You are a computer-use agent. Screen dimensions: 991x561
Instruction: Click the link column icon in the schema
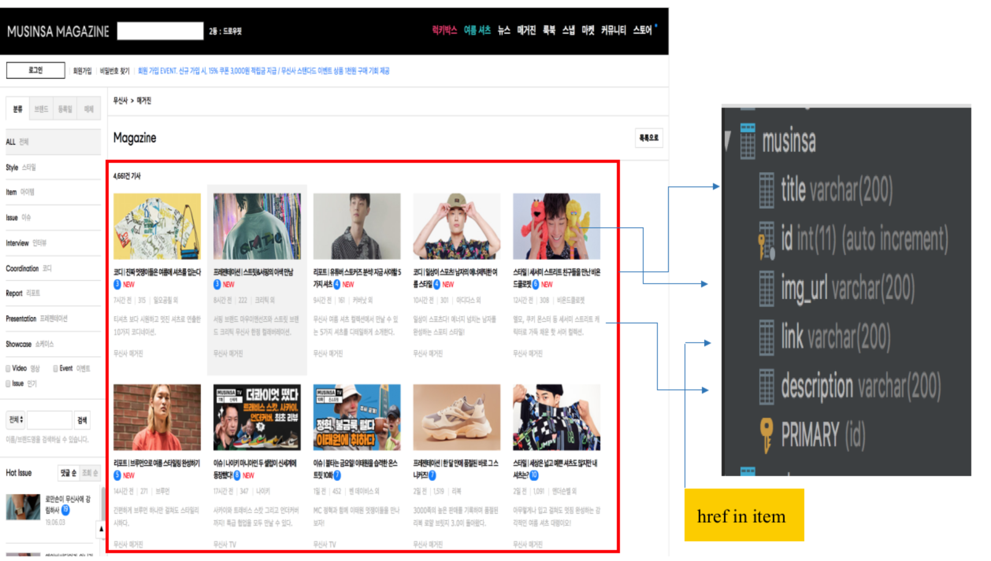tap(767, 337)
